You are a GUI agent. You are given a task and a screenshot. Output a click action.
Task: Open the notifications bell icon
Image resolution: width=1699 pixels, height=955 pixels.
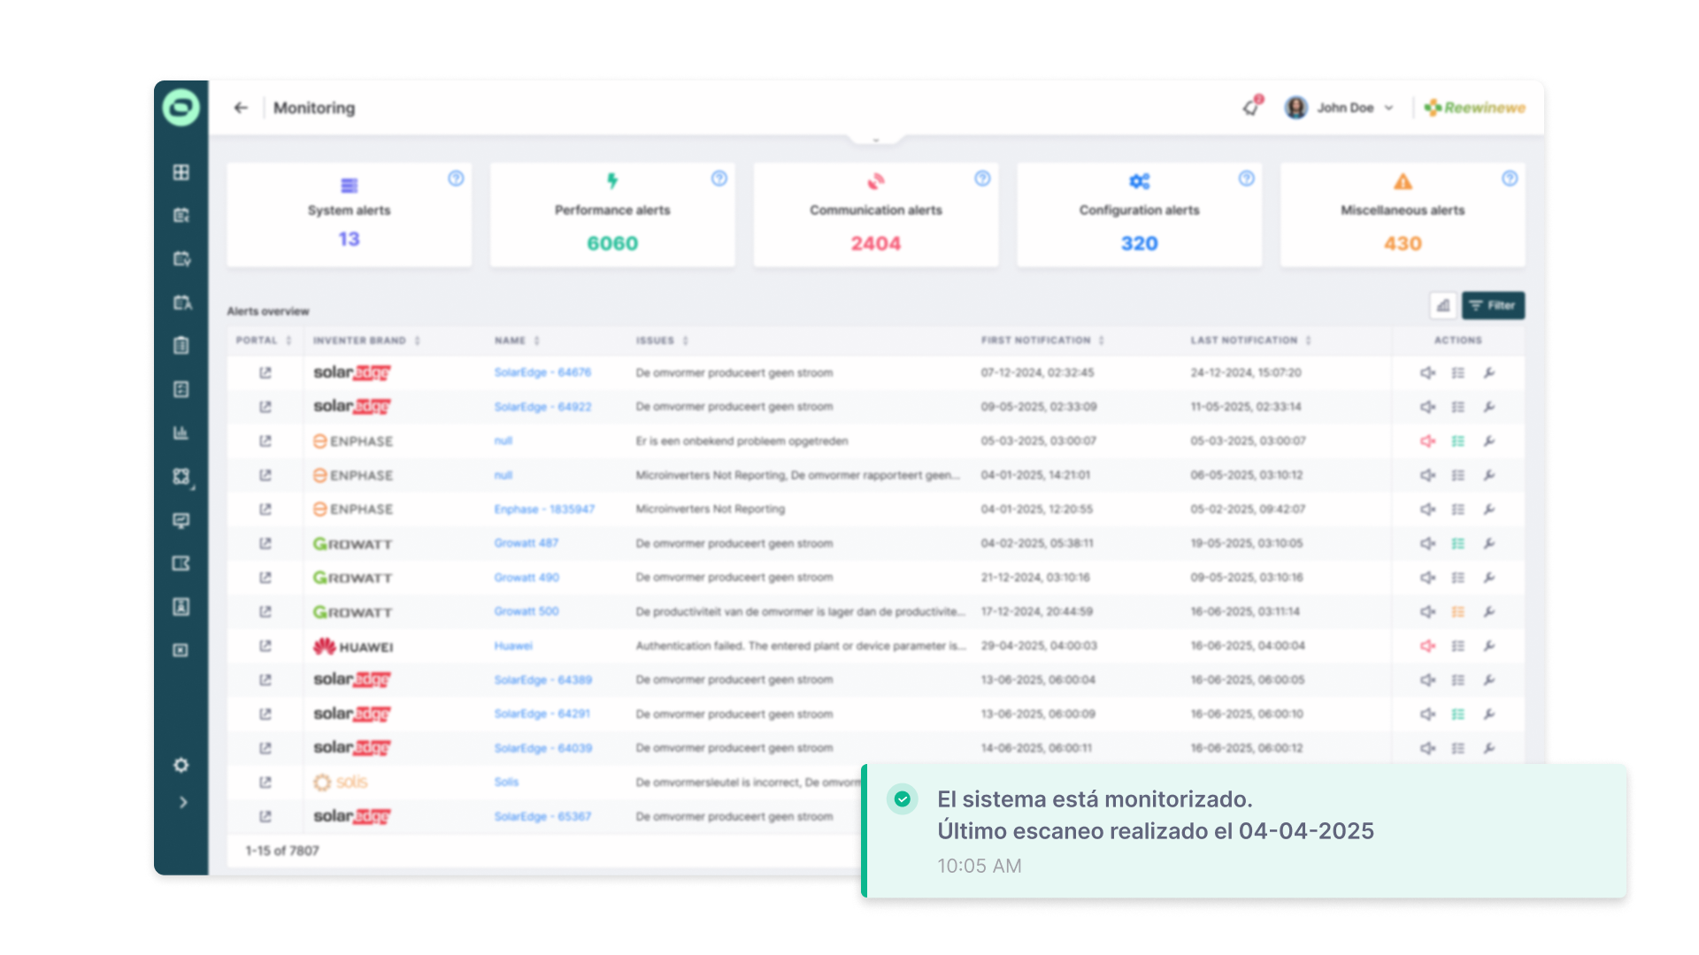coord(1250,108)
